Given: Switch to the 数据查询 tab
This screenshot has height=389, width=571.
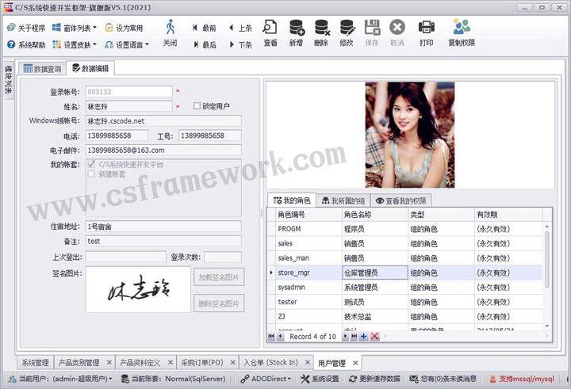Looking at the screenshot, I should (x=42, y=69).
